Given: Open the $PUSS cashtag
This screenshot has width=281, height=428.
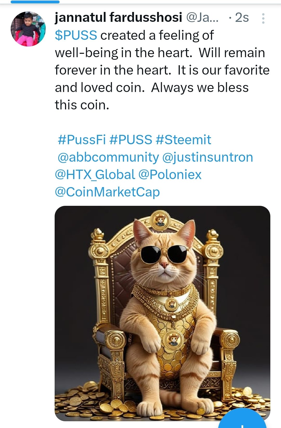Looking at the screenshot, I should (76, 35).
